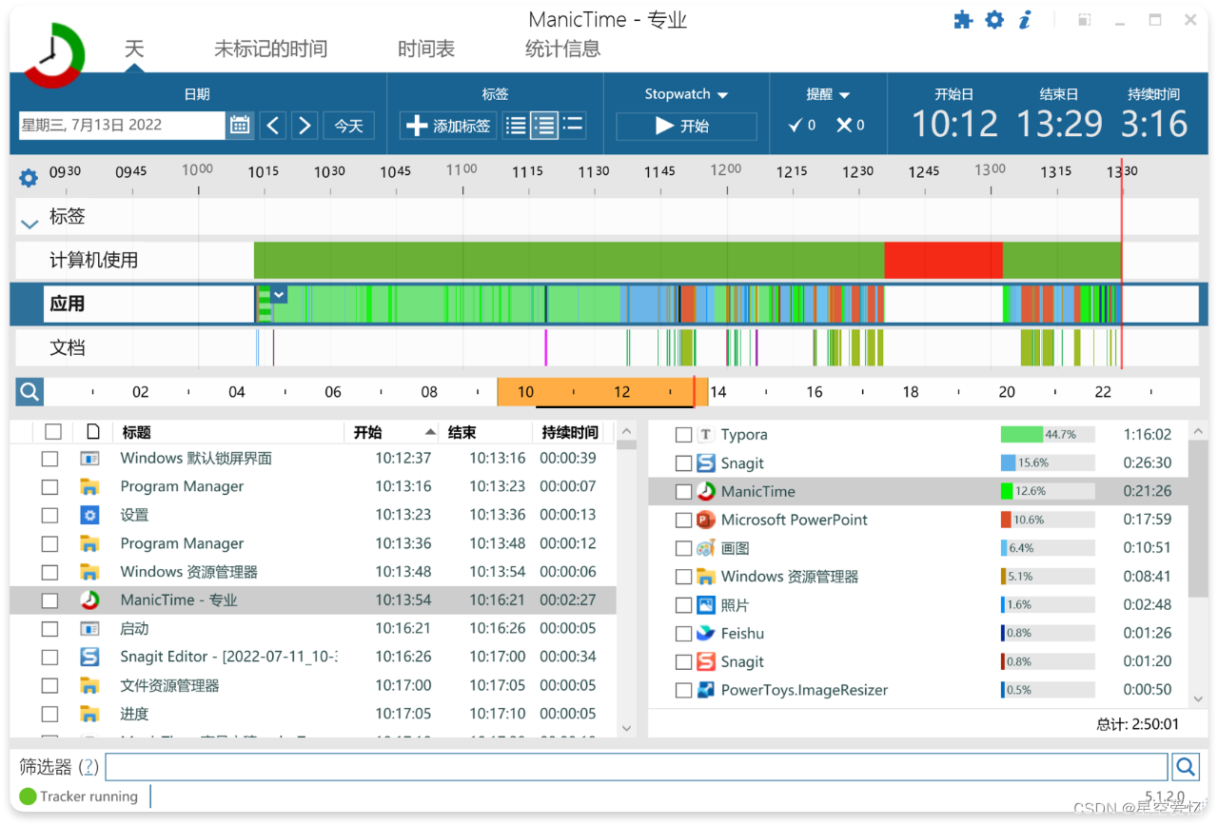
Task: Click the ManicTime icon in app summary
Action: tap(705, 491)
